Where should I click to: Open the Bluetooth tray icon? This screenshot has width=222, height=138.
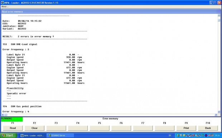(x=206, y=136)
